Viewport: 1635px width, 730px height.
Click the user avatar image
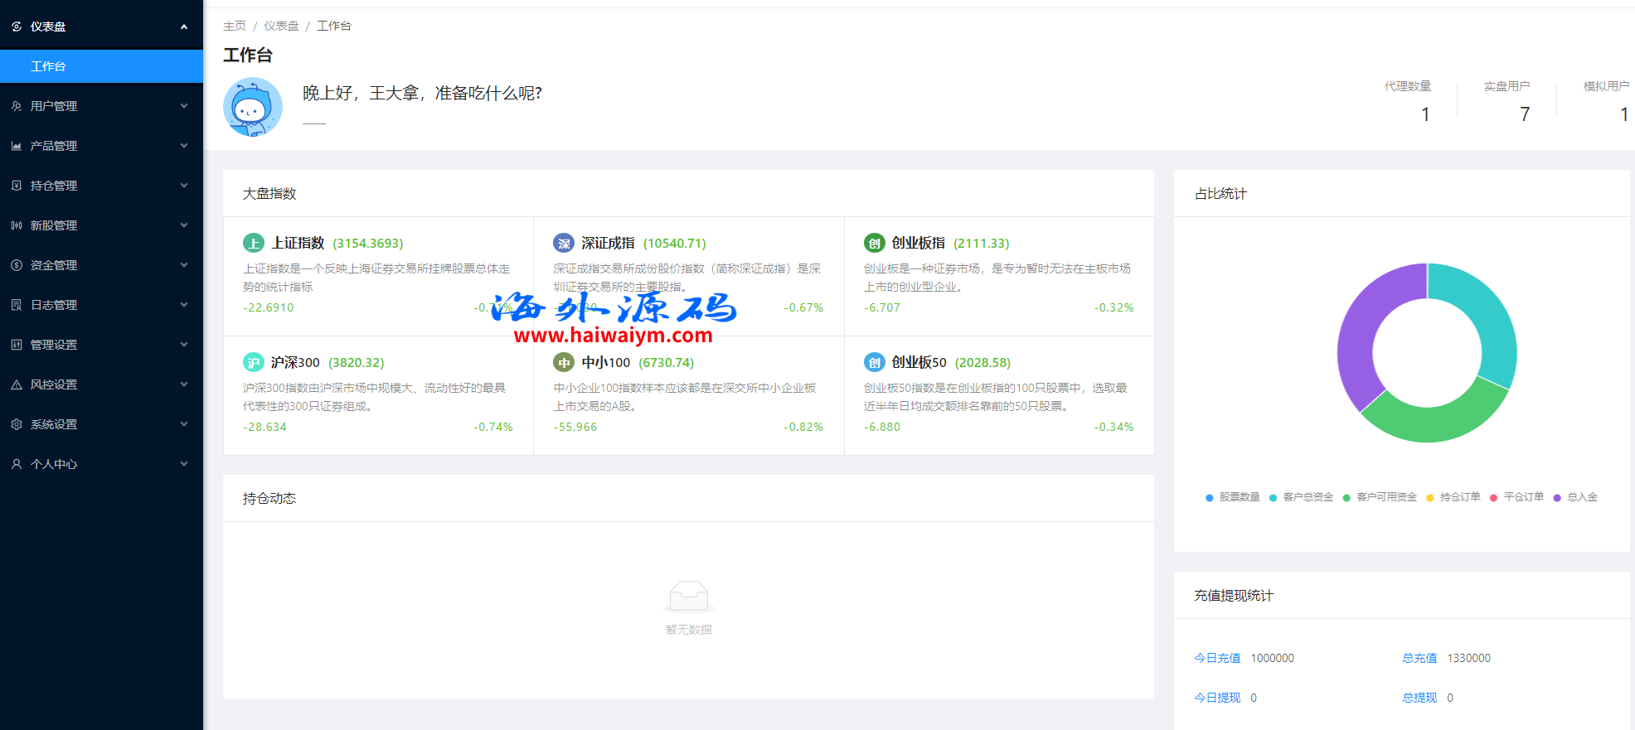click(x=253, y=107)
